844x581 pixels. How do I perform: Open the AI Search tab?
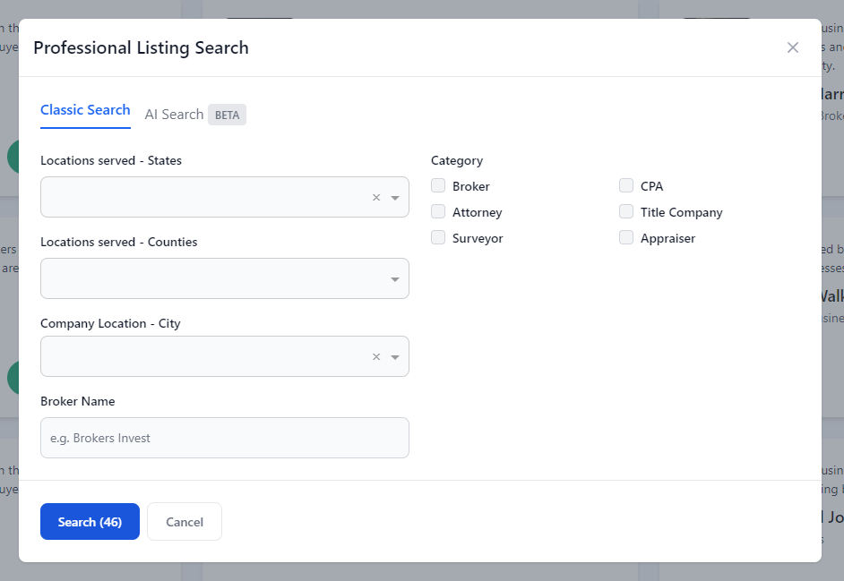tap(174, 115)
